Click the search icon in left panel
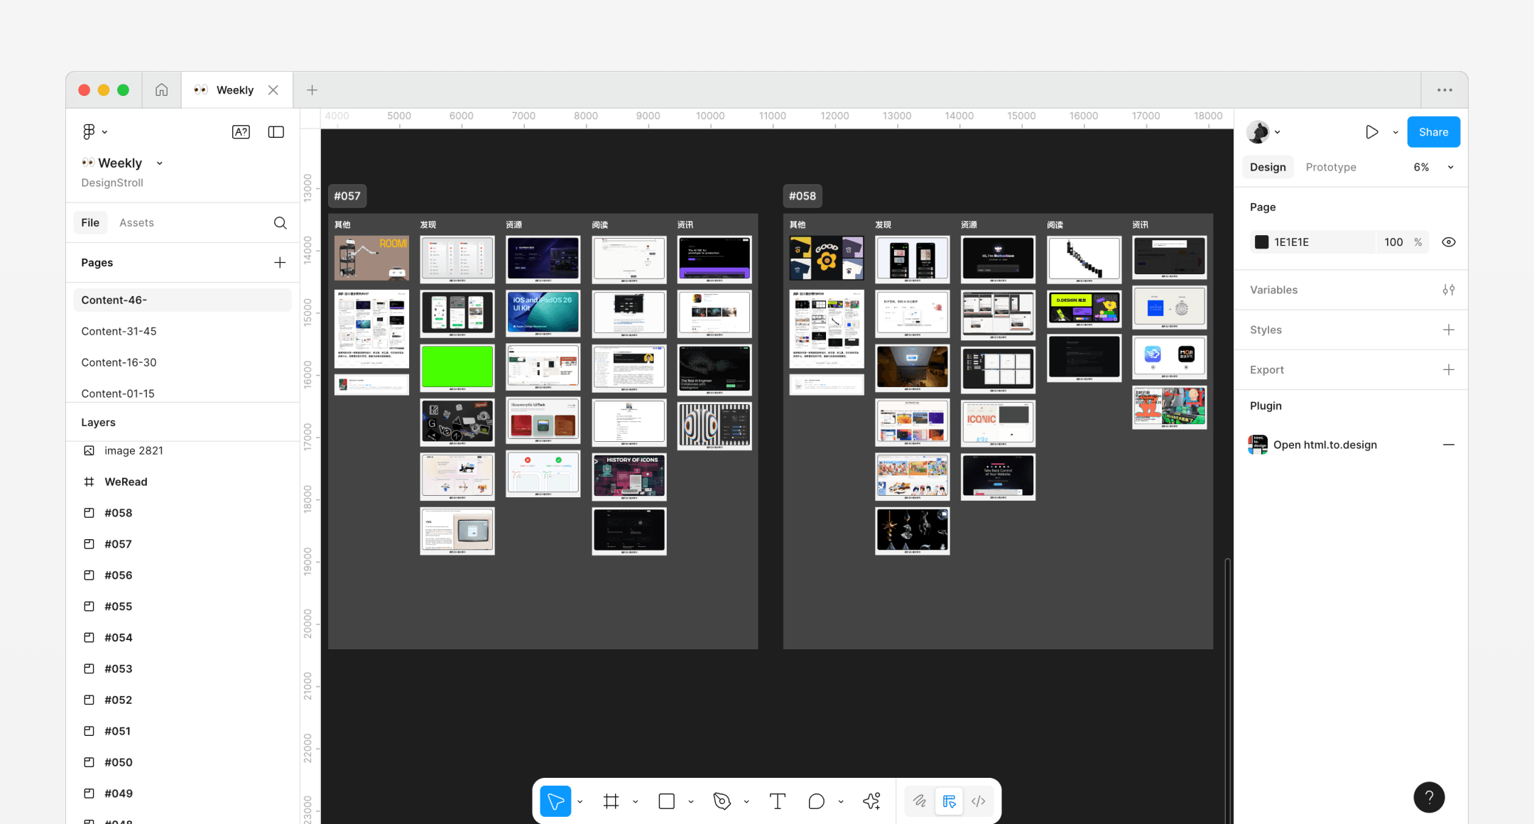Viewport: 1534px width, 824px height. coord(280,223)
